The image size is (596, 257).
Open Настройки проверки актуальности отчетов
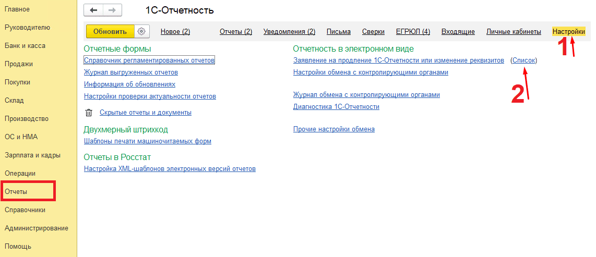pyautogui.click(x=150, y=96)
